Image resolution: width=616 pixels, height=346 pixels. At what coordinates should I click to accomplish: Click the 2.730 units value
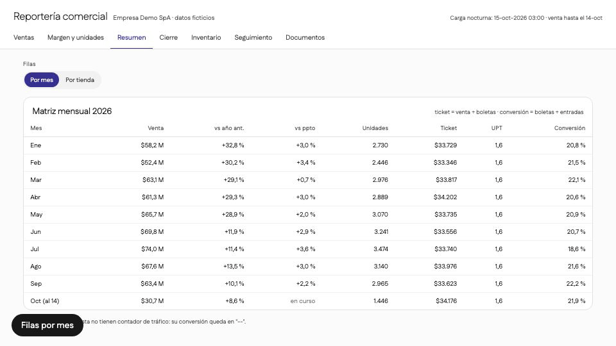click(x=381, y=145)
